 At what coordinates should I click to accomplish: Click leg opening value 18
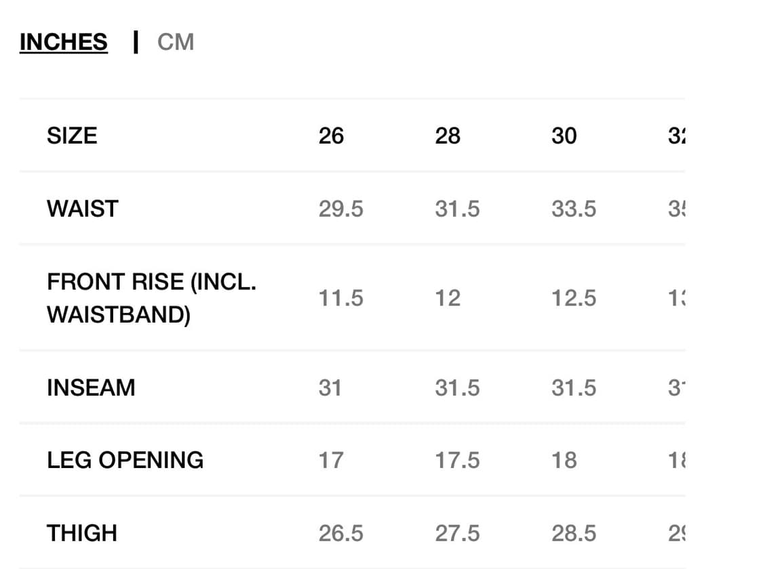564,460
